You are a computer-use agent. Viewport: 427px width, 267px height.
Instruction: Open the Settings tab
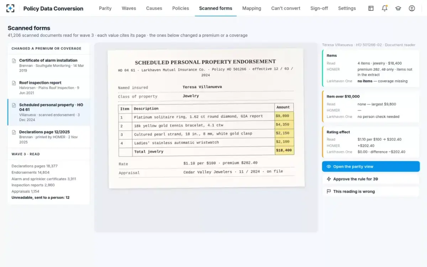coord(347,8)
